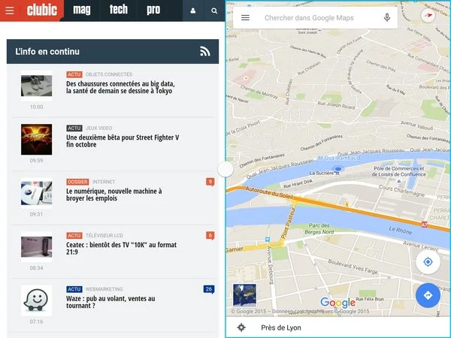This screenshot has width=451, height=338.
Task: Tap the voice search microphone
Action: pos(387,18)
